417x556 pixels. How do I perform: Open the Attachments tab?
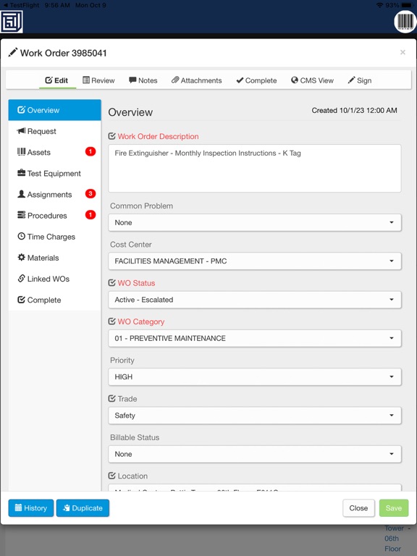point(197,80)
